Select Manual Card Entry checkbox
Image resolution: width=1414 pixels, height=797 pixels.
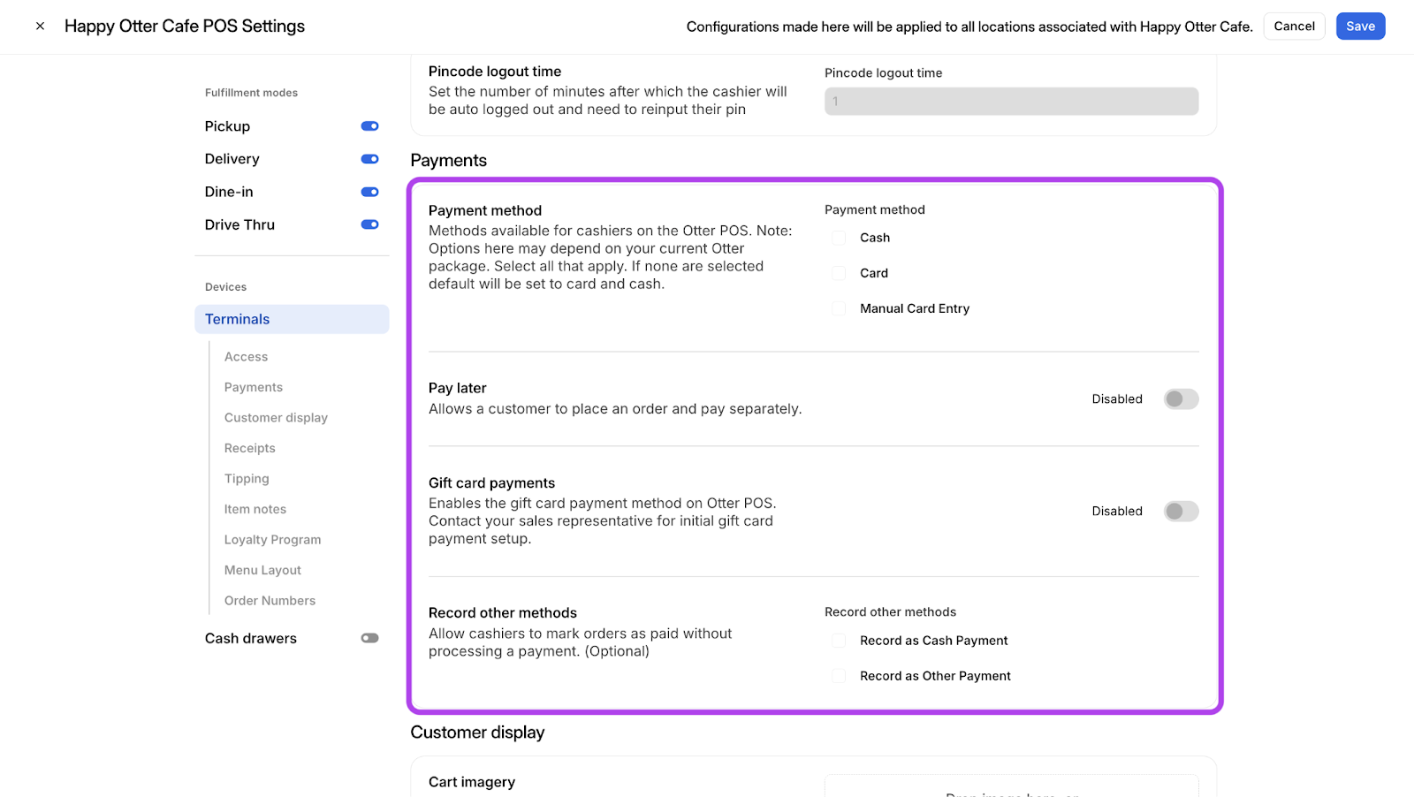[x=839, y=308]
